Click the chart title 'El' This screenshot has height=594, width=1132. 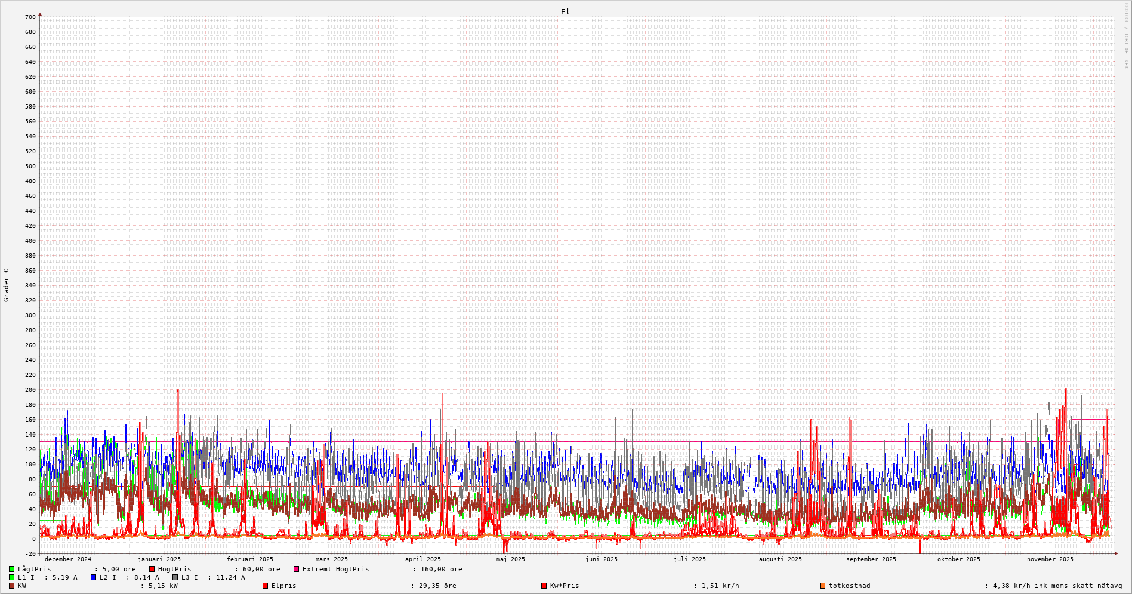pyautogui.click(x=565, y=11)
